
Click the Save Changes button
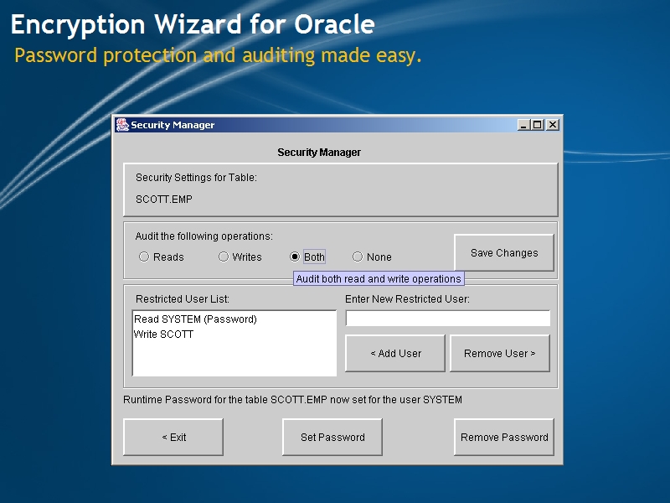[504, 253]
